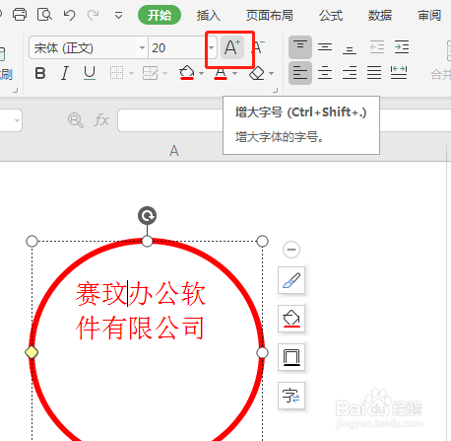Expand the borders dropdown arrow
The height and width of the screenshot is (441, 451).
point(131,73)
